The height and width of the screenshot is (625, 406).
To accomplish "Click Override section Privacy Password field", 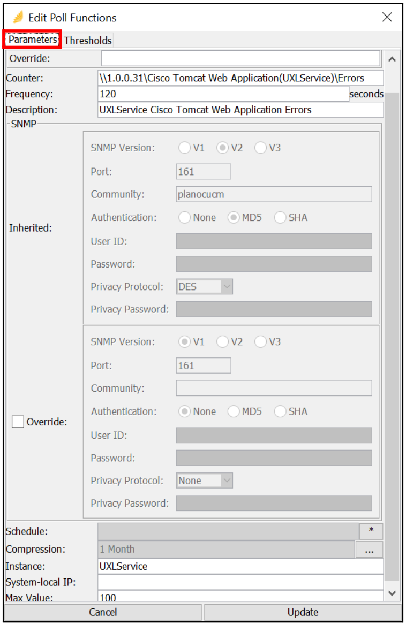I will pyautogui.click(x=274, y=503).
